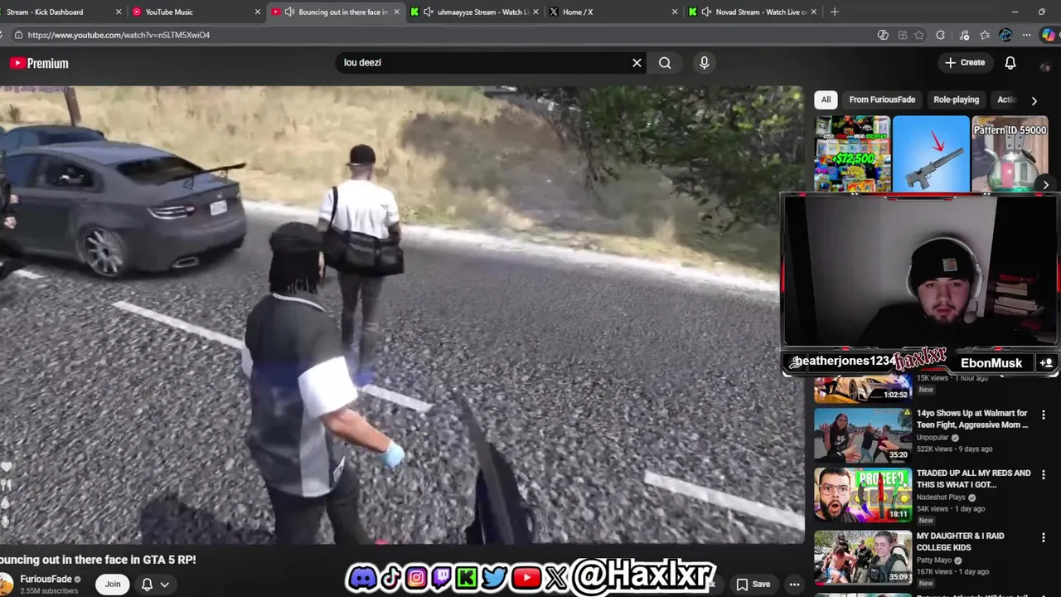Close the Home / X browser tab
This screenshot has height=597, width=1061.
pyautogui.click(x=675, y=12)
